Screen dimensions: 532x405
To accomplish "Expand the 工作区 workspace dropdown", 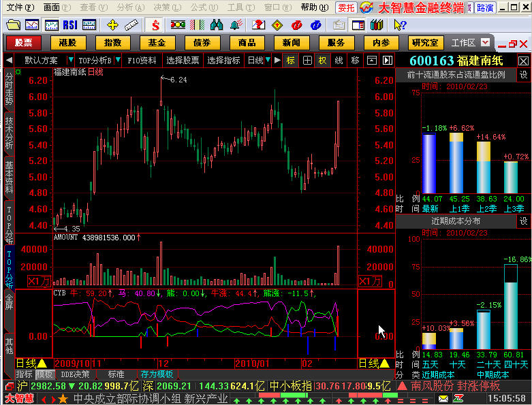I will [484, 42].
